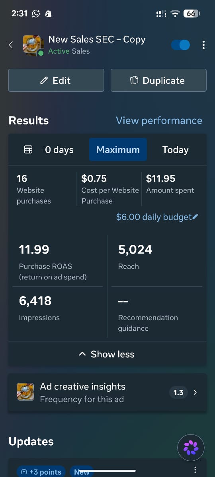Toggle the campaign active switch off
The image size is (215, 477).
click(x=181, y=45)
